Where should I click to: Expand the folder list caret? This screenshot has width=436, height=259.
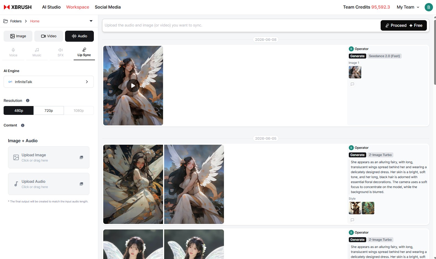(x=91, y=21)
